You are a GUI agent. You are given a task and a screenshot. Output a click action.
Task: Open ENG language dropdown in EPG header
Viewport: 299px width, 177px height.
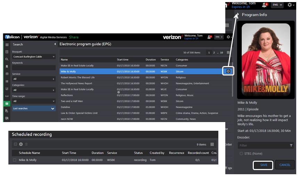(219, 37)
